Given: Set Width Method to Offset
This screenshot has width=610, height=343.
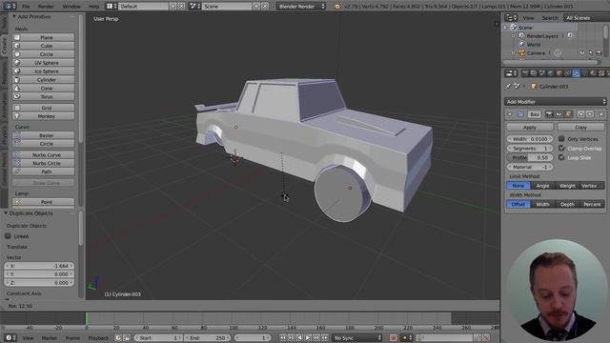Looking at the screenshot, I should (x=518, y=204).
